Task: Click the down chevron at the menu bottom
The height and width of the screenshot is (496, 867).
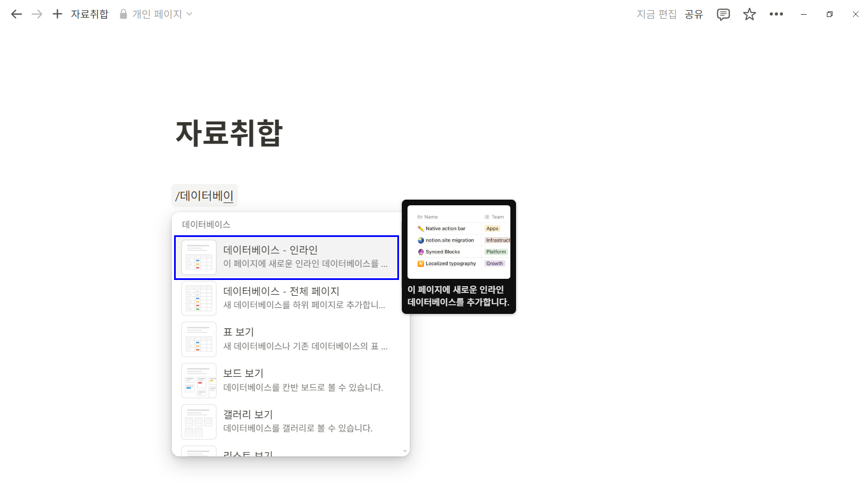Action: click(404, 451)
